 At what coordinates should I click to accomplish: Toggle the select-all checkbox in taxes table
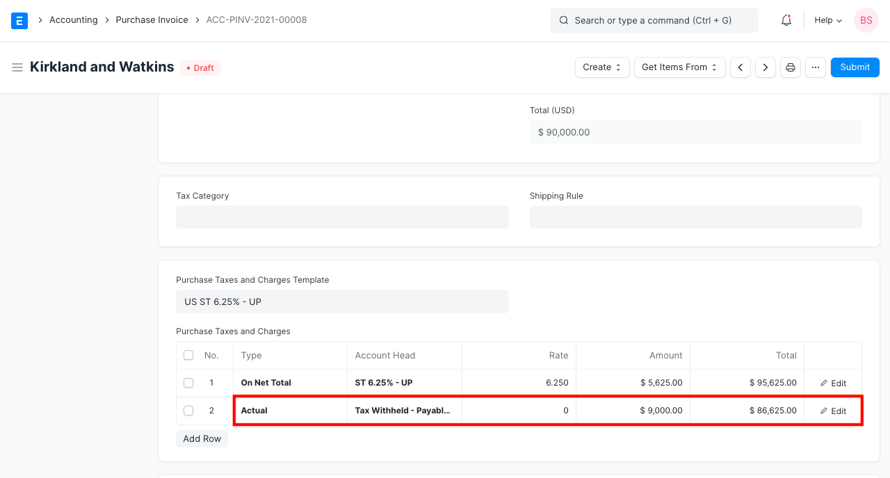[x=188, y=355]
